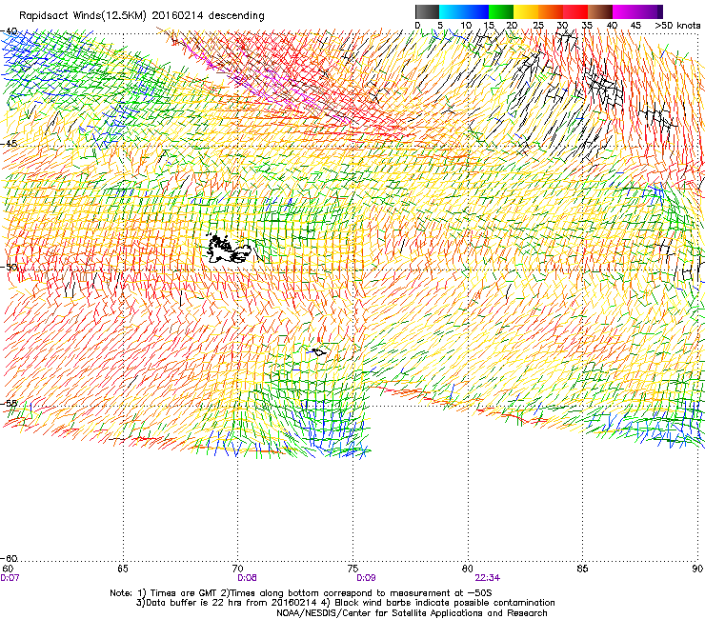Click the purple '22:34' pass time
This screenshot has width=705, height=619.
coord(488,578)
